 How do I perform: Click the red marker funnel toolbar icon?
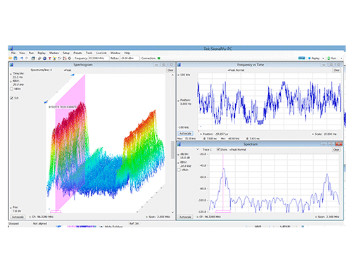(x=50, y=58)
